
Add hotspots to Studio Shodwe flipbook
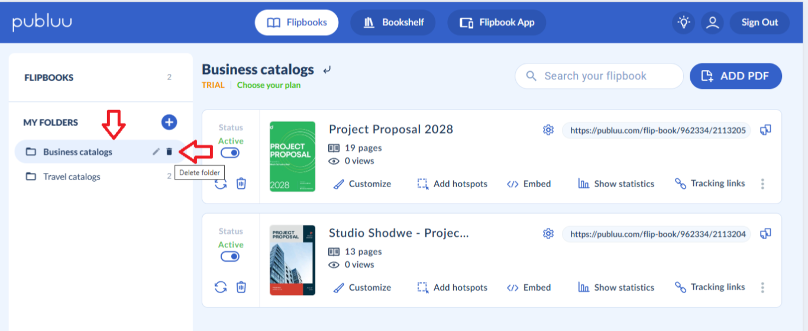click(453, 287)
